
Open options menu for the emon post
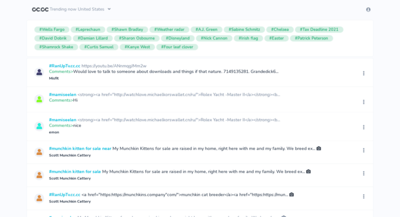coord(363,127)
